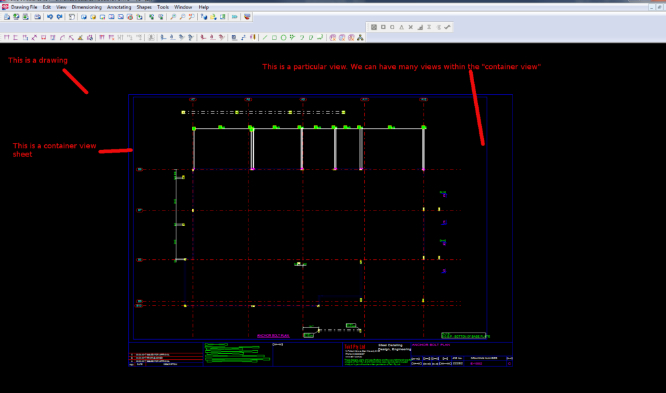
Task: Select the vertical dimension tool
Action: coord(15,38)
